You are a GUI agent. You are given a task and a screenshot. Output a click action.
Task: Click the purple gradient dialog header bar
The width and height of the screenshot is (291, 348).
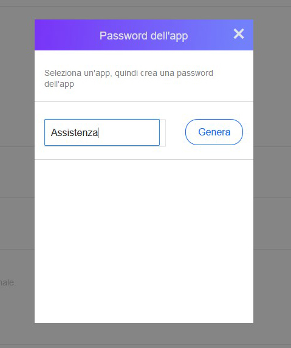144,35
